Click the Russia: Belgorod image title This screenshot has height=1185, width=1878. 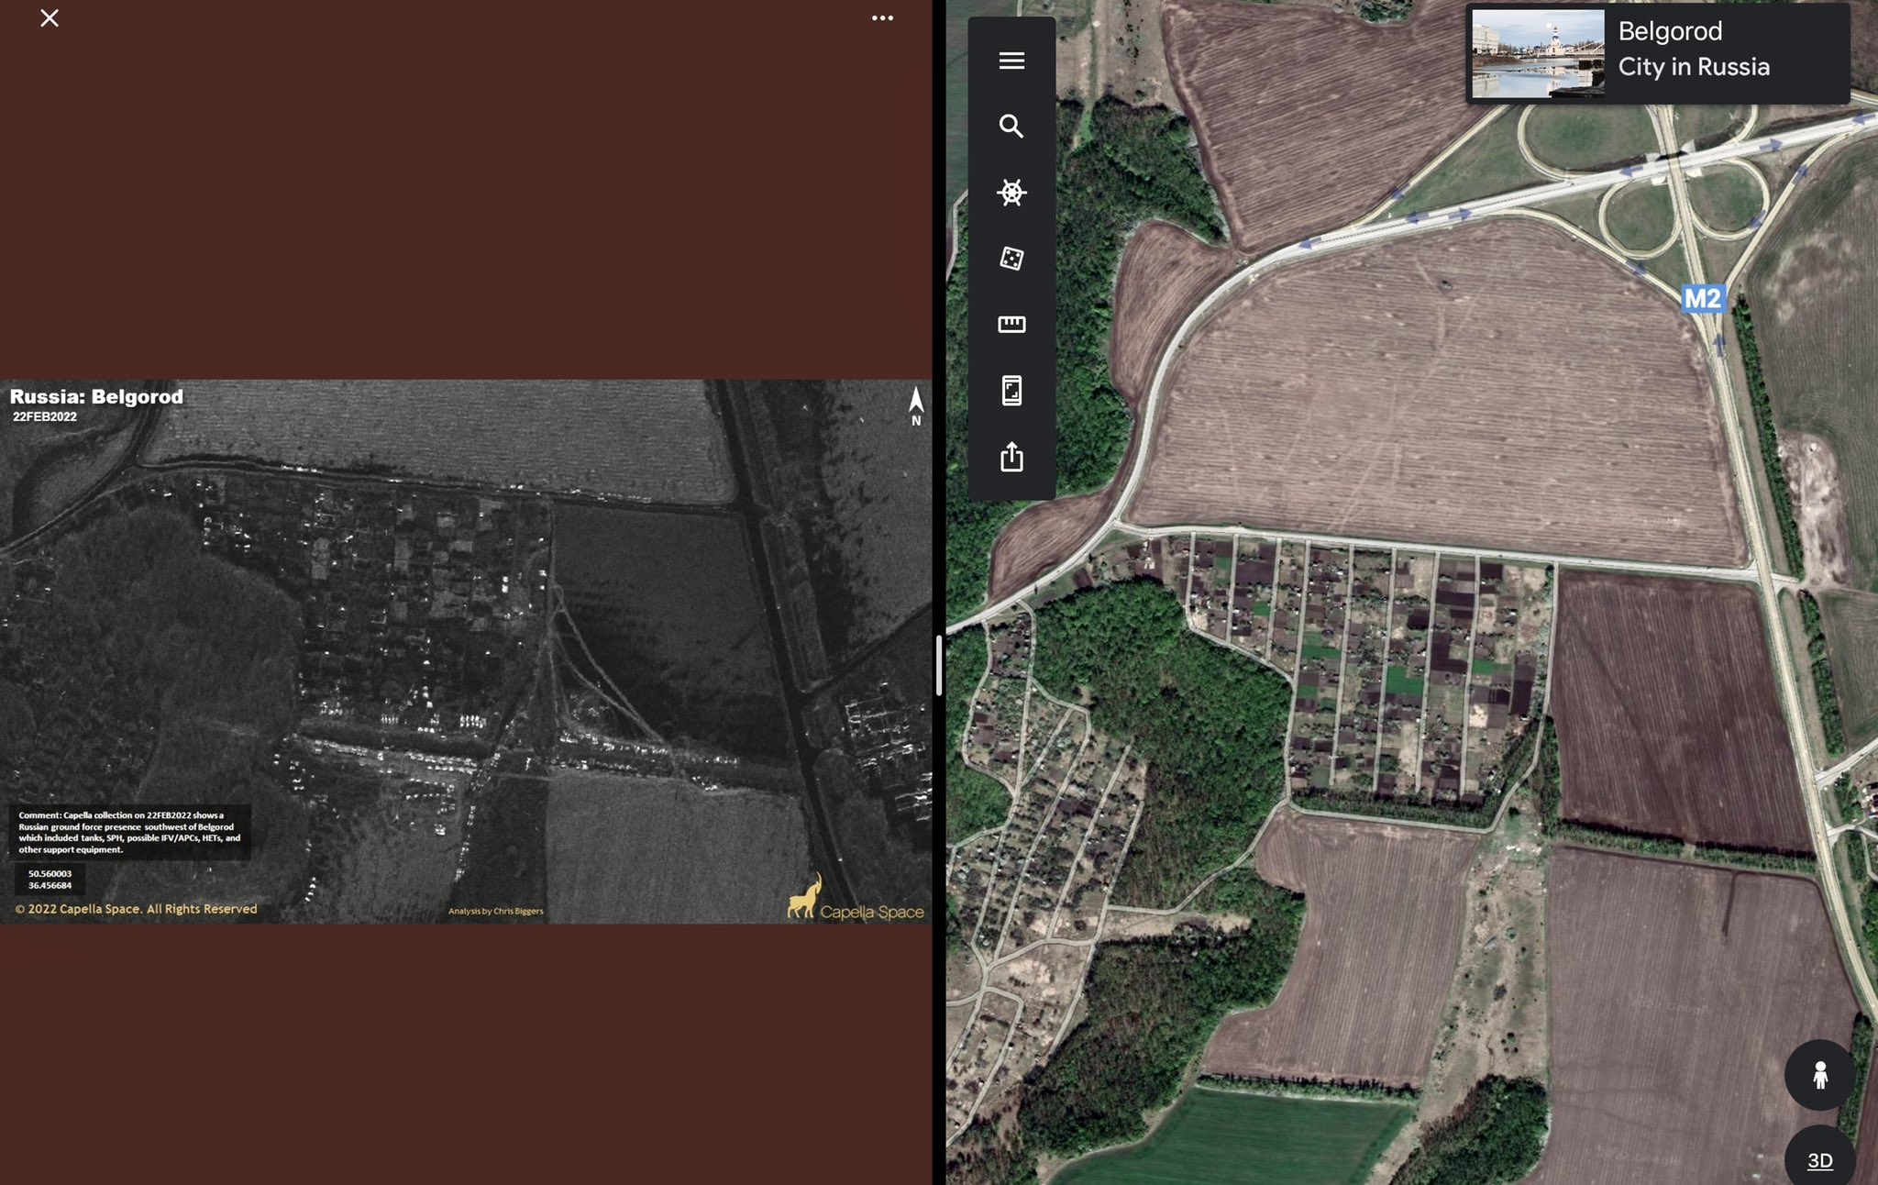point(96,397)
